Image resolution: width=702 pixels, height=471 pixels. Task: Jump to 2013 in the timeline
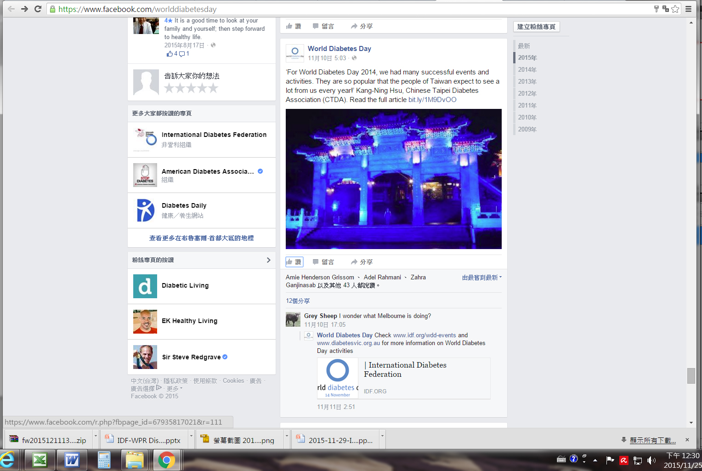coord(527,81)
